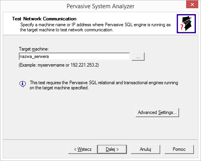Click the 'Target machine:' label
The image size is (201, 161).
[34, 49]
